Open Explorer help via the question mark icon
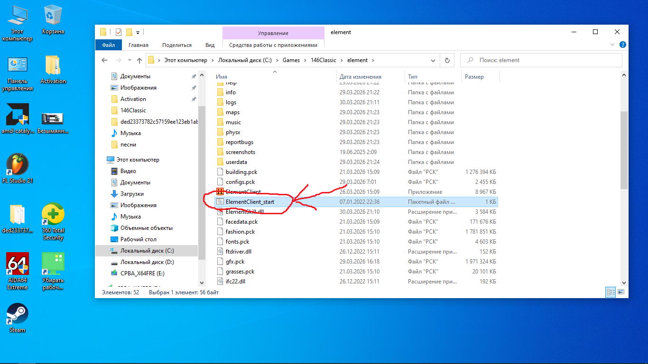Screen dimensions: 648x364 pos(622,45)
